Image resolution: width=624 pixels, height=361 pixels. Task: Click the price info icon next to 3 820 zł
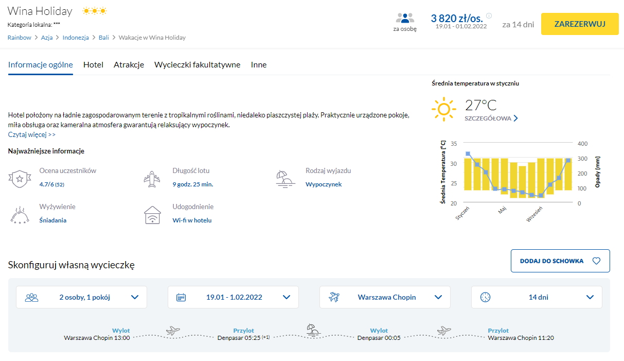[489, 15]
